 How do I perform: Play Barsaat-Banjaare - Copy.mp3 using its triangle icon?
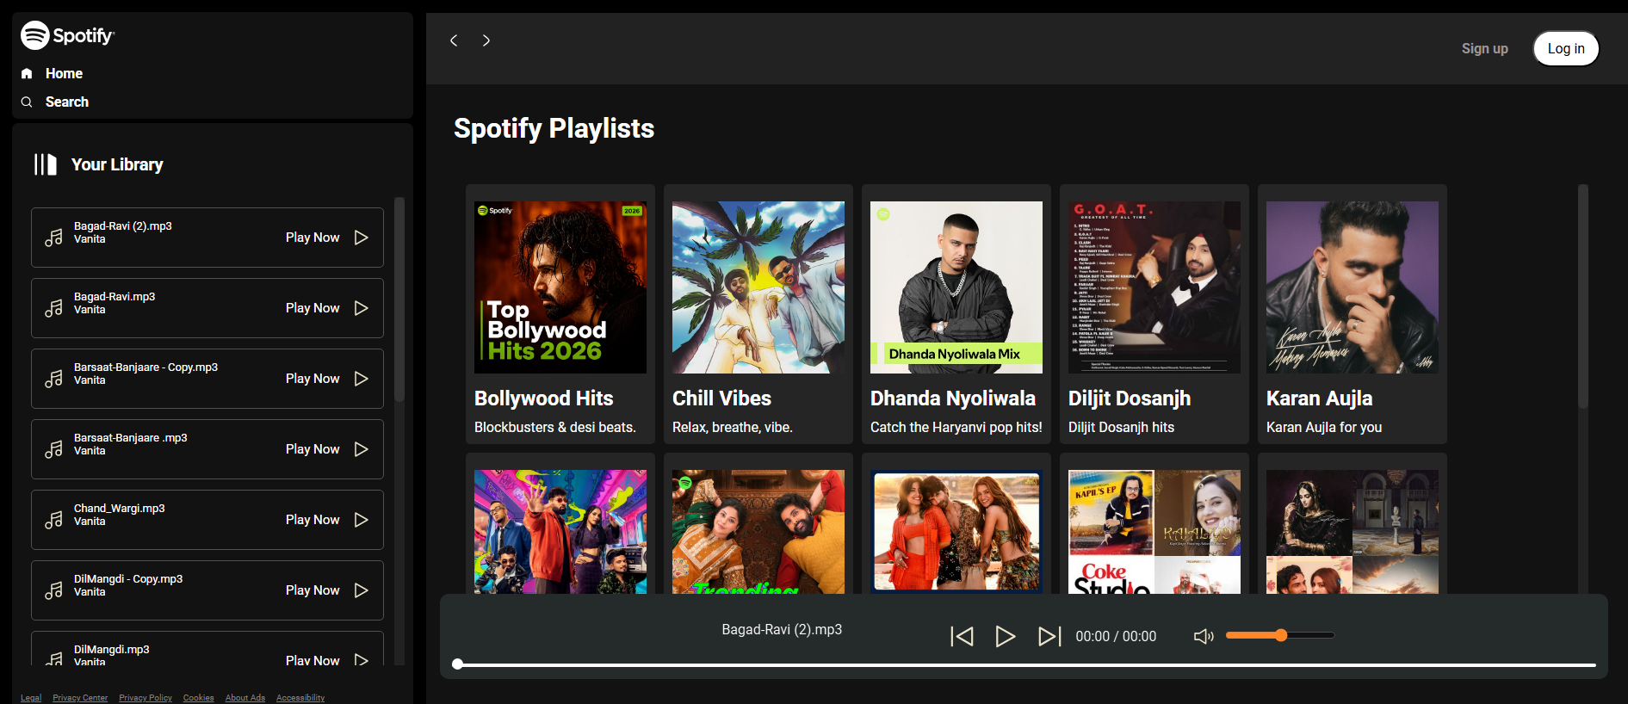(x=362, y=379)
